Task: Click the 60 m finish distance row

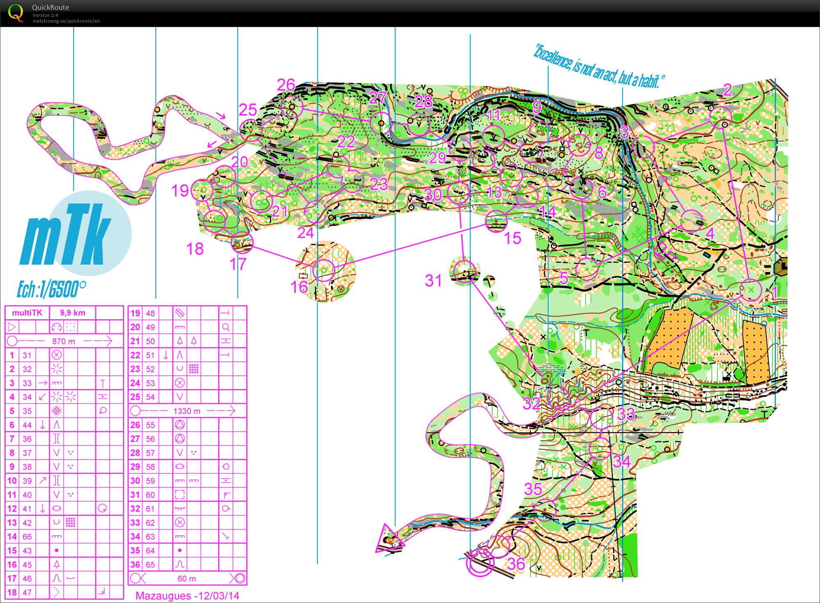Action: (x=187, y=578)
